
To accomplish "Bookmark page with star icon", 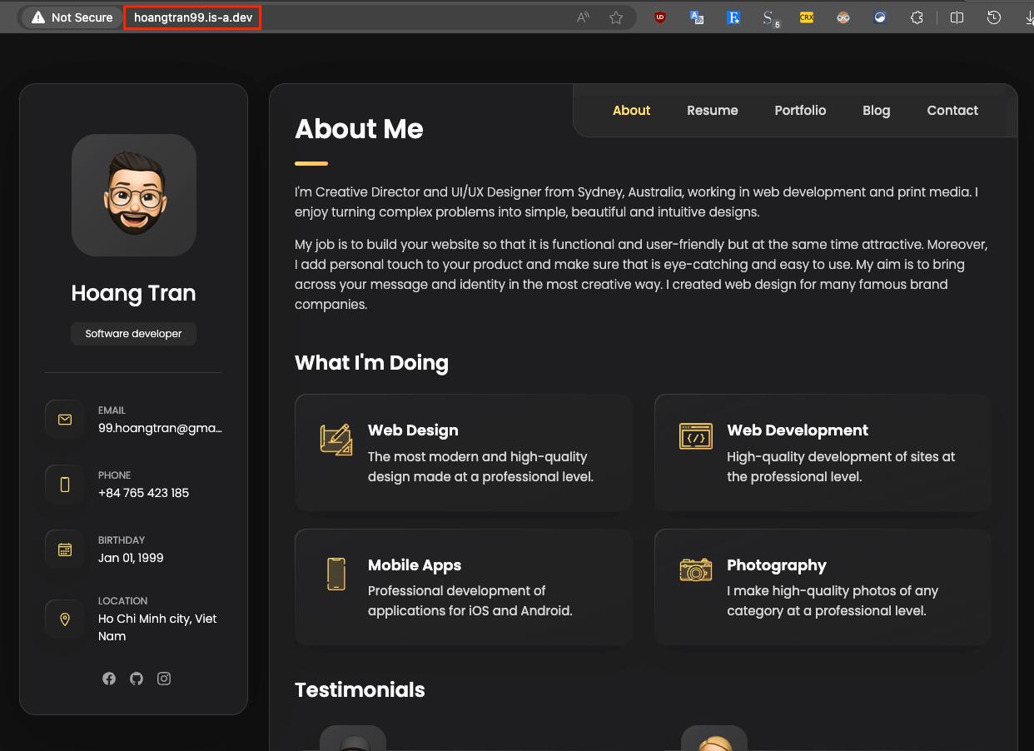I will pos(616,17).
